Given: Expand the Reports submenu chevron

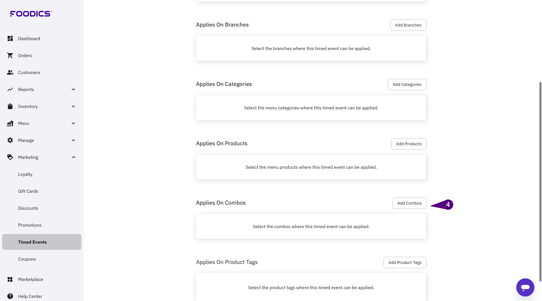Looking at the screenshot, I should tap(73, 89).
